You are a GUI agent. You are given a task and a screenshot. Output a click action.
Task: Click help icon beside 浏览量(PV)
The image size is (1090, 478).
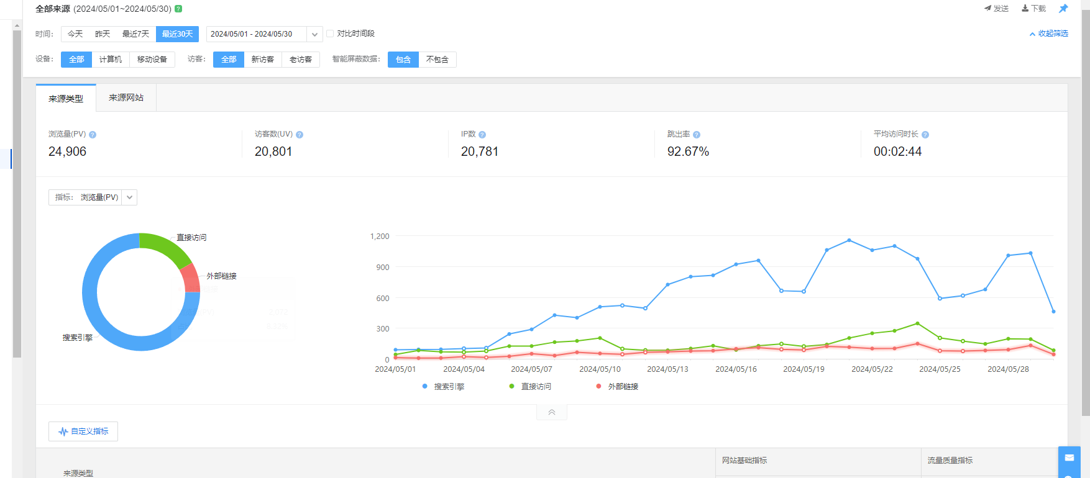click(93, 135)
